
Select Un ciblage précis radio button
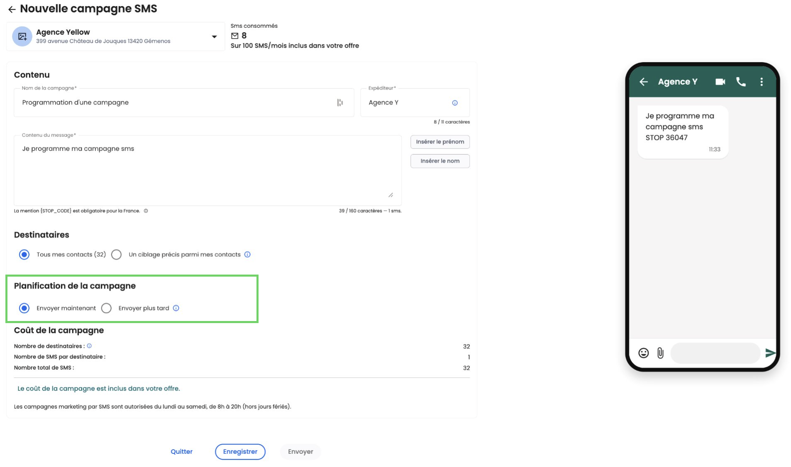pos(116,255)
